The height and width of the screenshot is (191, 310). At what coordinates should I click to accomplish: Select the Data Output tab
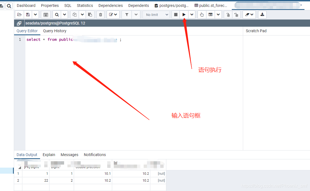point(27,155)
